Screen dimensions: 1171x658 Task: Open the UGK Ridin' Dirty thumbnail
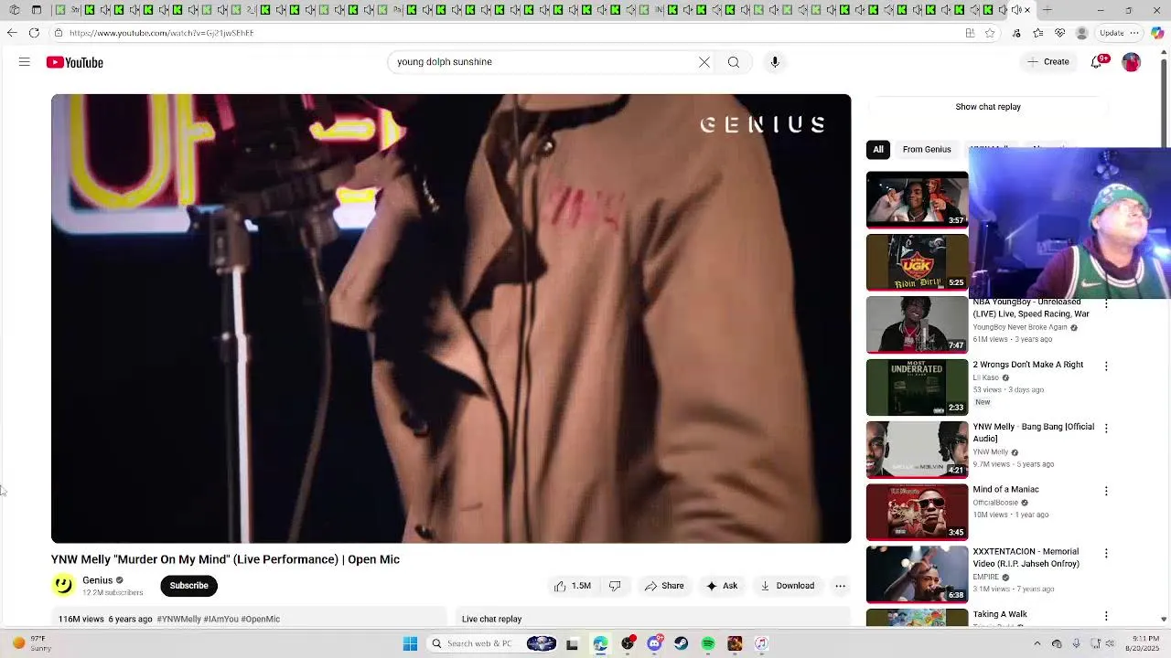[x=917, y=262]
